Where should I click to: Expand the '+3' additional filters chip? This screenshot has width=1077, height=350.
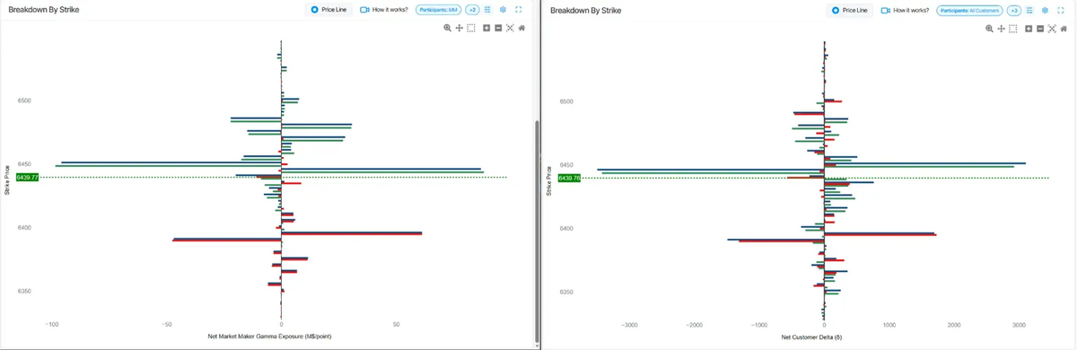1014,10
